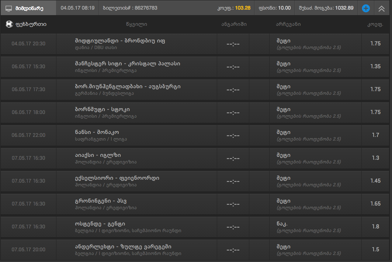Click odds 1.8 for ოსტენდე - გენტი
Viewport: 392px width, 262px height.
coord(375,227)
